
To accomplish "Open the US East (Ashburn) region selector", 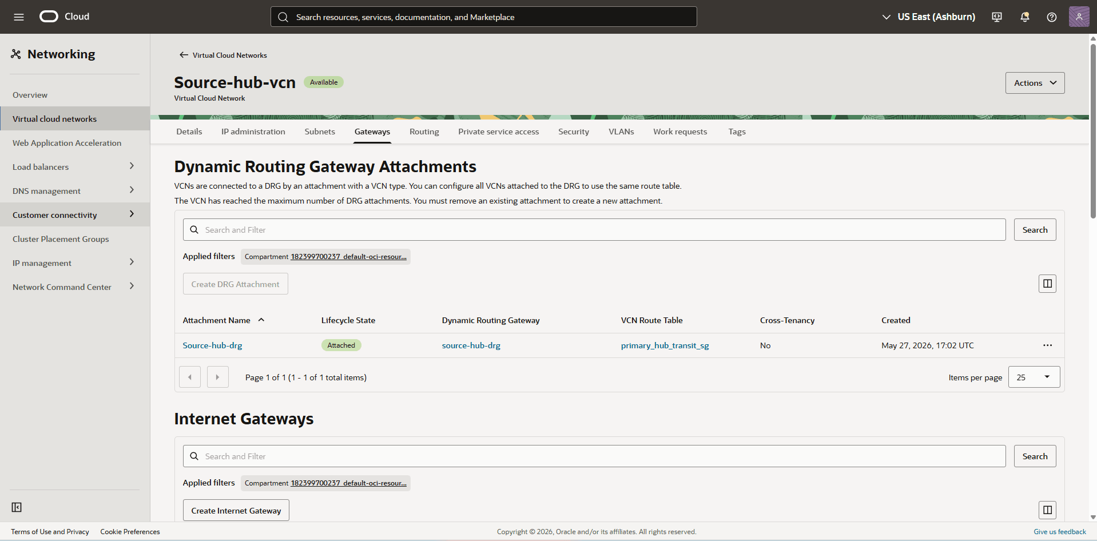I will [x=928, y=17].
